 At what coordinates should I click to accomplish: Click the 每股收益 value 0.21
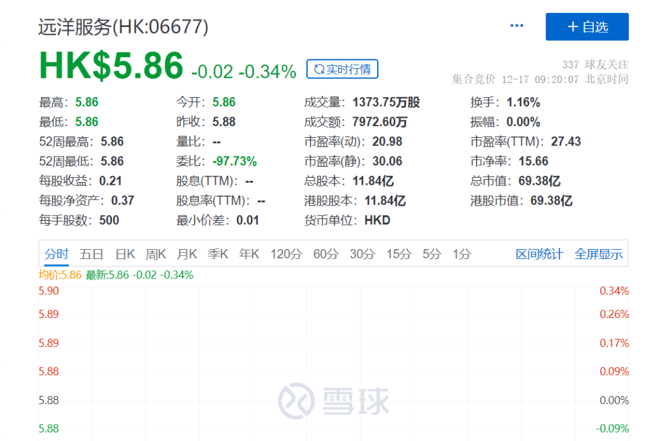coord(110,181)
